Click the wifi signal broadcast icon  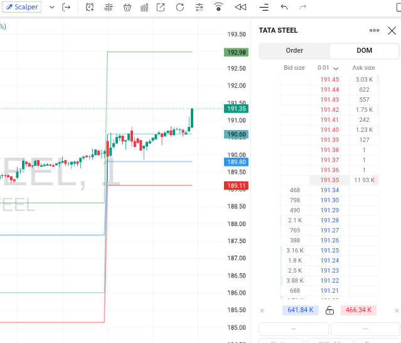click(x=218, y=7)
